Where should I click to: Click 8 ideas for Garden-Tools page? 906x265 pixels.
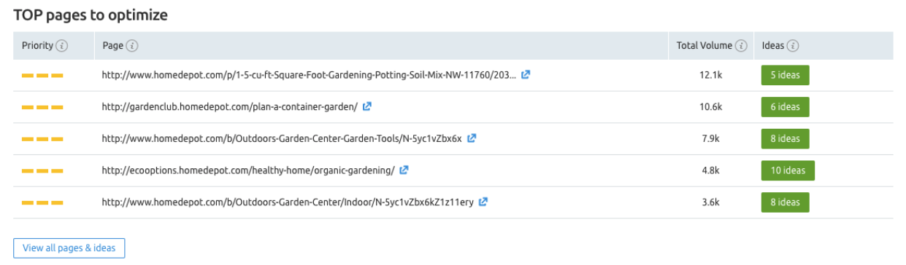785,138
